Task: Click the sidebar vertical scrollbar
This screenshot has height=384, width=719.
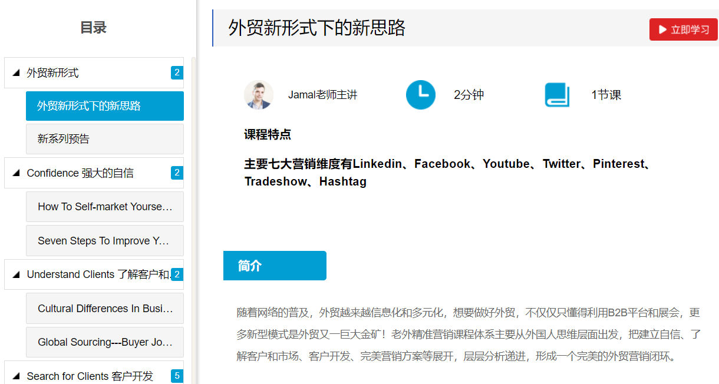Action: 194,220
